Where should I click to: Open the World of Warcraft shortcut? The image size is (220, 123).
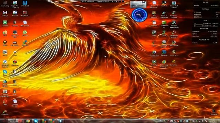tap(174, 53)
